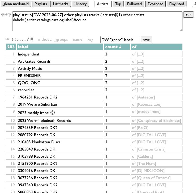Image resolution: width=196 pixels, height=193 pixels.
Task: Toggle the key without option
Action: 90,40
